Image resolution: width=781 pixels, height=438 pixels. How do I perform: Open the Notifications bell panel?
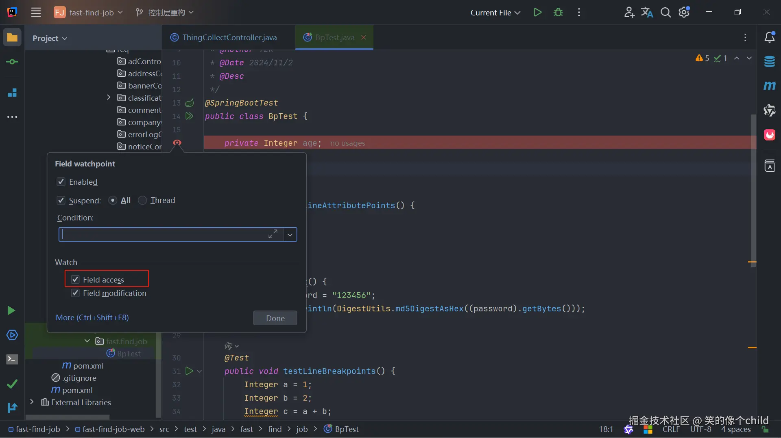769,37
